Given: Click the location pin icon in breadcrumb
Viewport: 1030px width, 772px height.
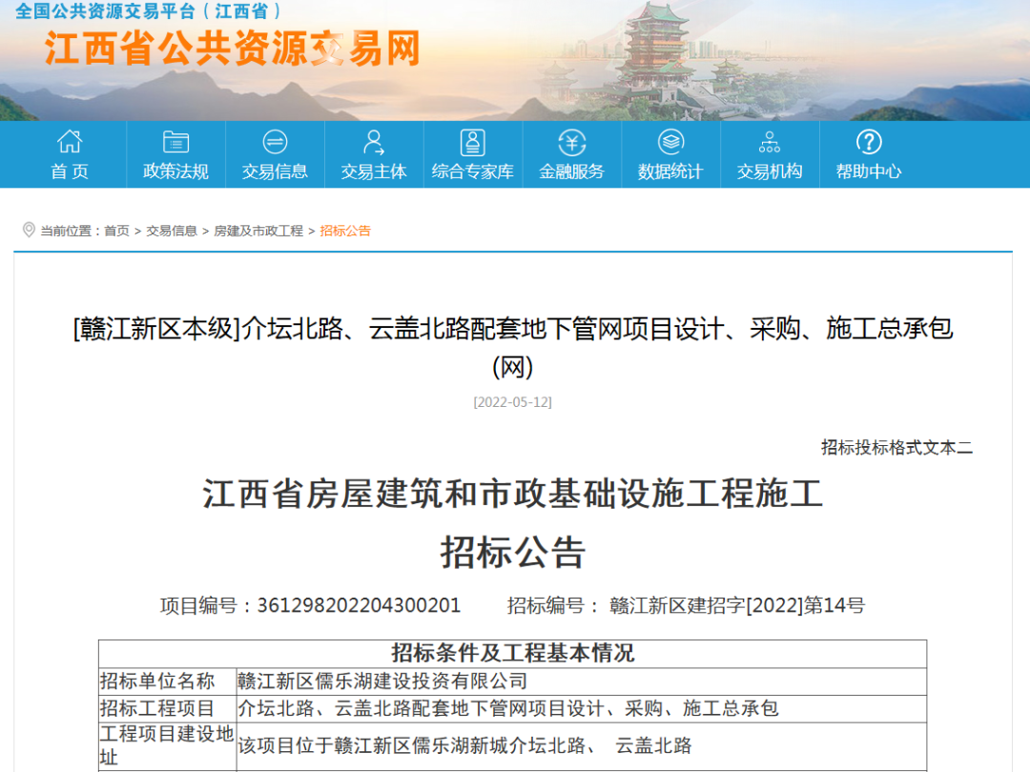Looking at the screenshot, I should pyautogui.click(x=29, y=230).
